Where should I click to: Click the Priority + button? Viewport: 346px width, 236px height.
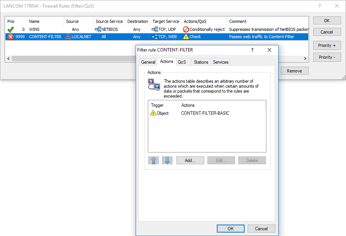(327, 45)
